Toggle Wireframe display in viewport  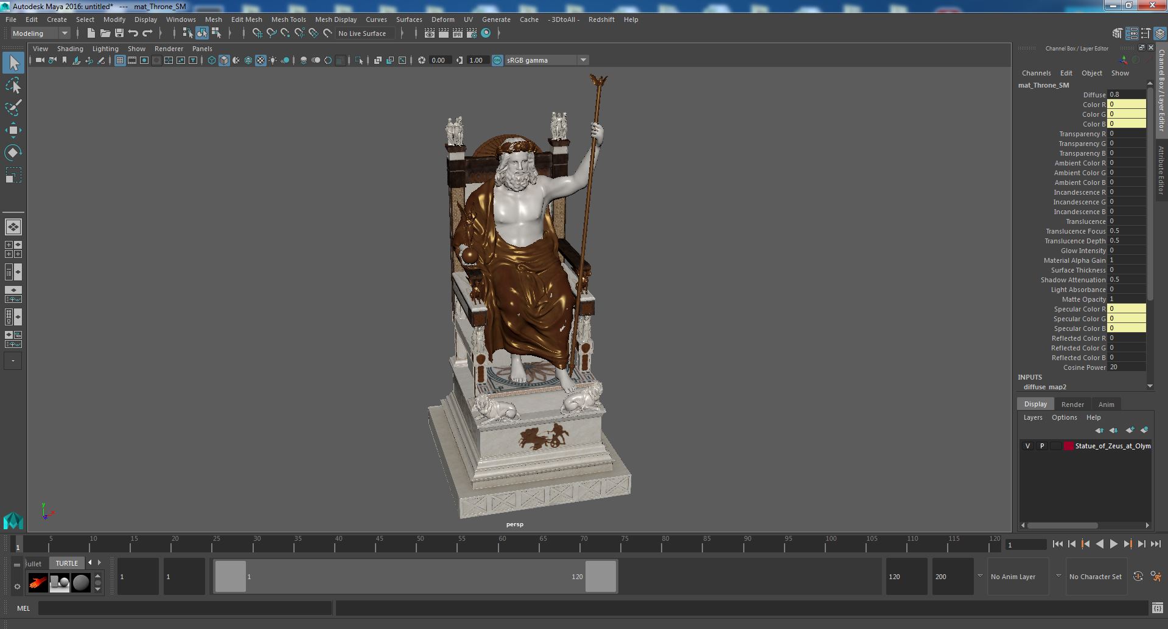212,60
